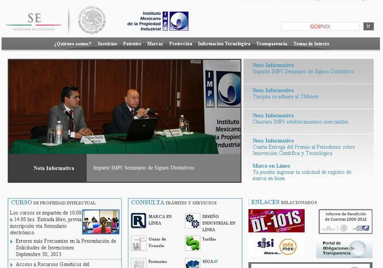Screen dimensions: 383x268
Task: Click the SIGA service icon
Action: (193, 263)
